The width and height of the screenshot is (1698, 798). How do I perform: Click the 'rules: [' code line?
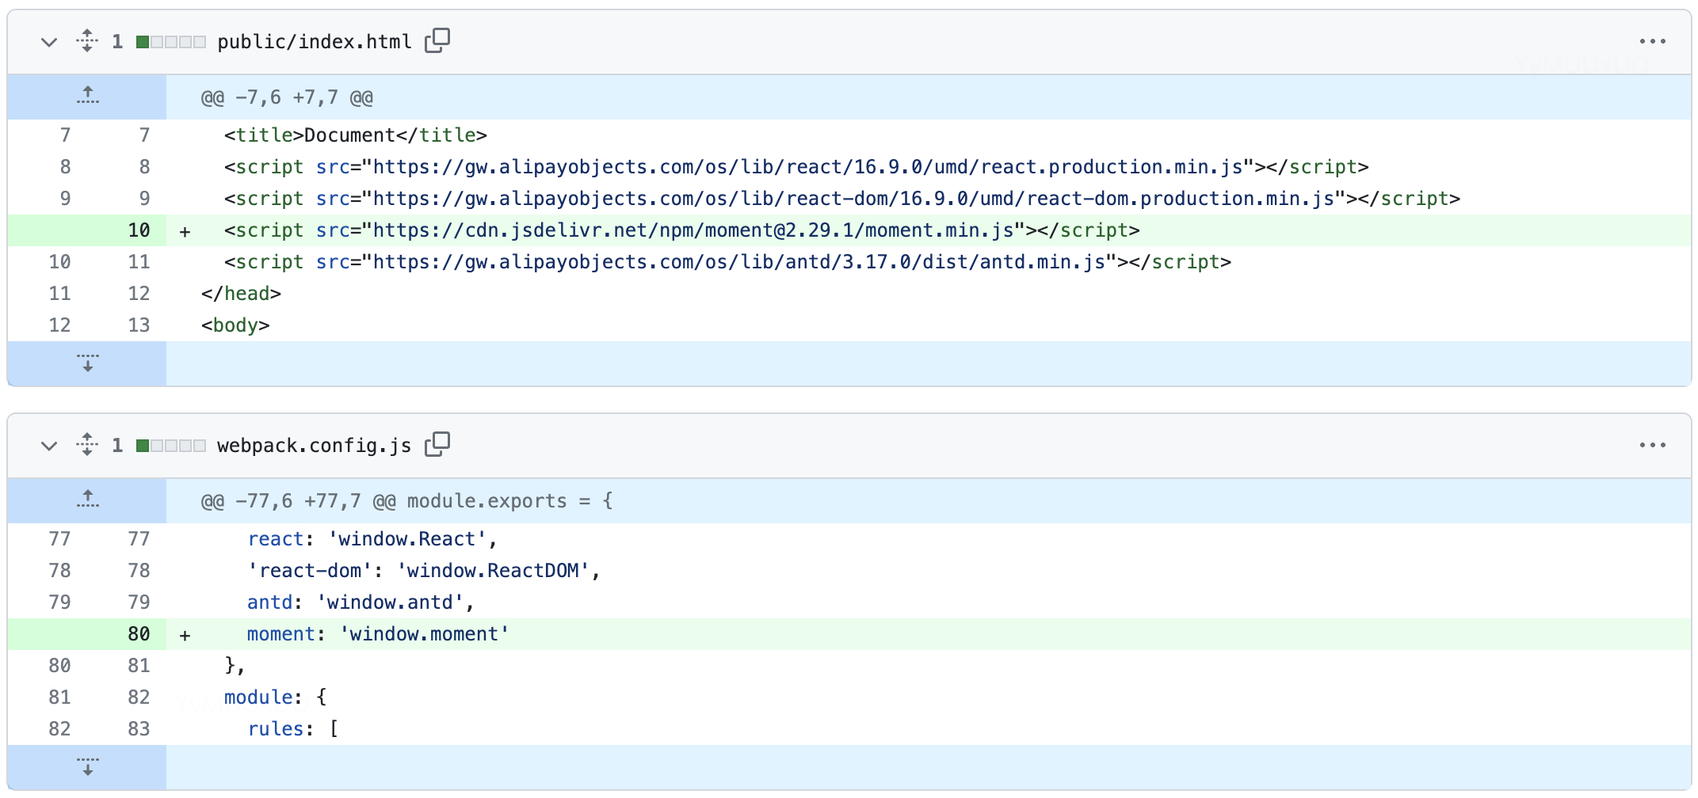pos(929,729)
